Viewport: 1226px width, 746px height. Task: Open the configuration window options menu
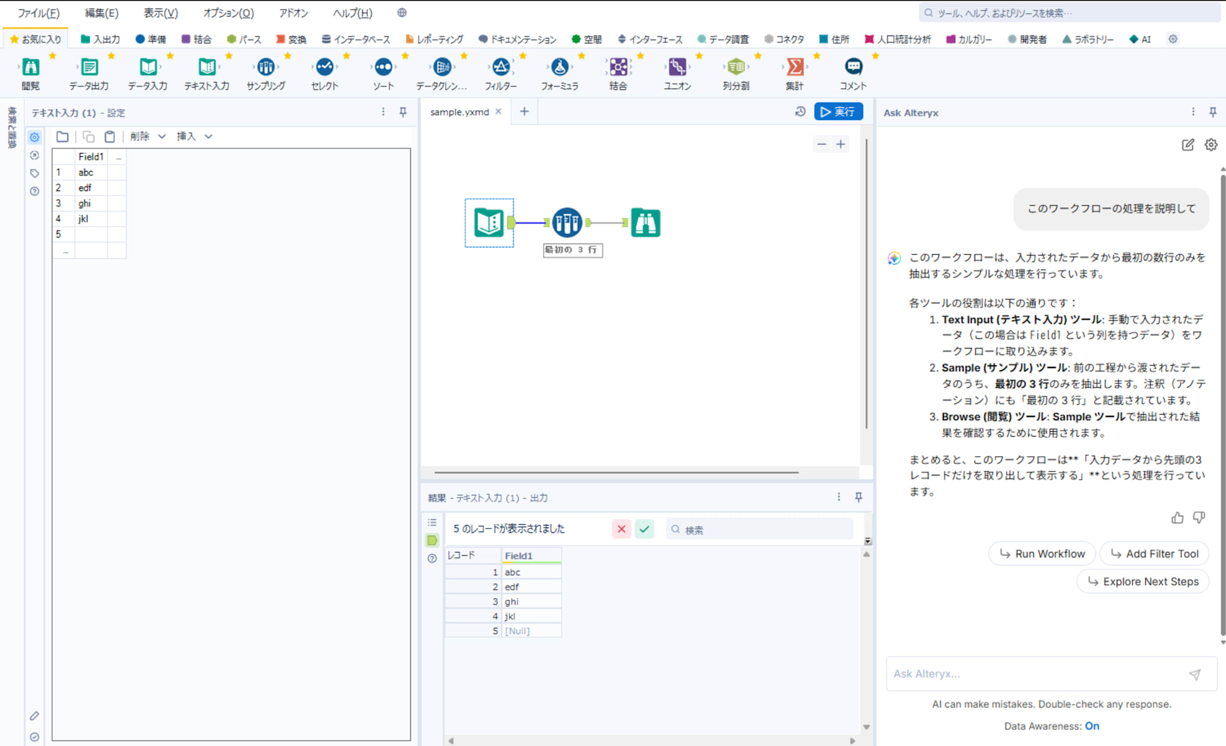383,112
